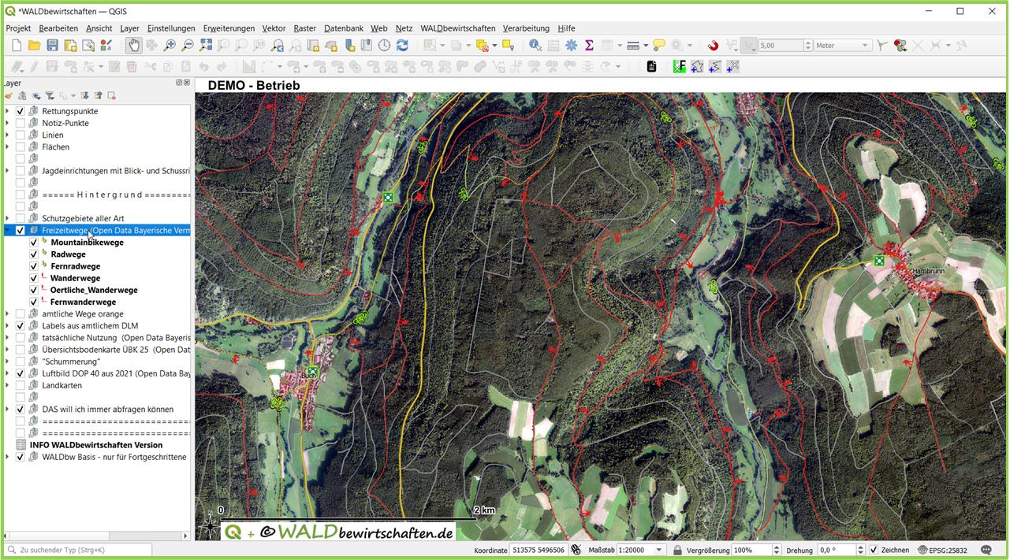Image resolution: width=1010 pixels, height=560 pixels.
Task: Click the Zoom In magnifier tool
Action: (x=170, y=46)
